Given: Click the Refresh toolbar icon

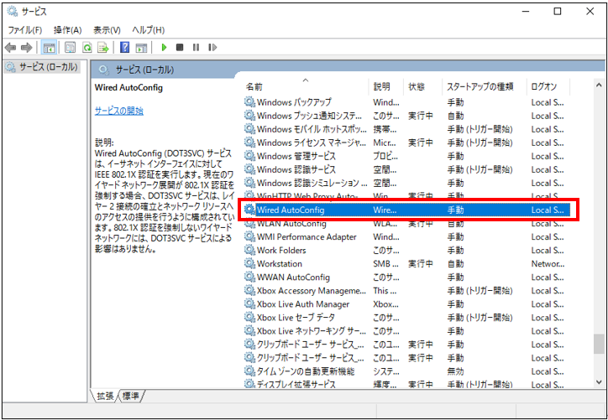Looking at the screenshot, I should 86,48.
